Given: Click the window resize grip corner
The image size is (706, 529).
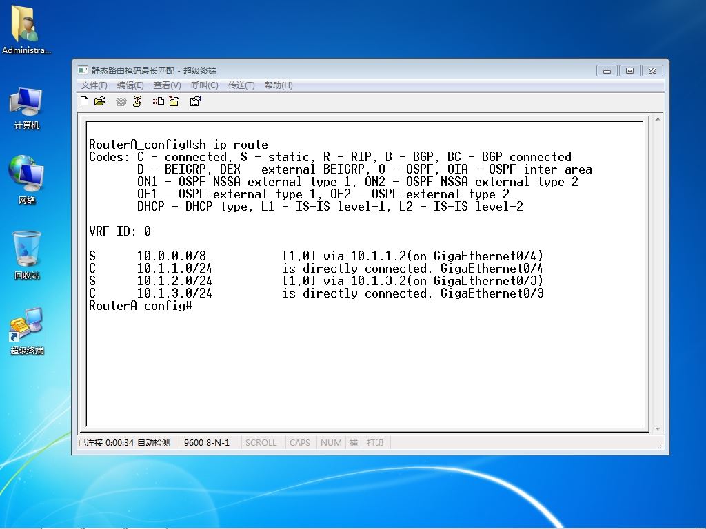Looking at the screenshot, I should (x=660, y=446).
